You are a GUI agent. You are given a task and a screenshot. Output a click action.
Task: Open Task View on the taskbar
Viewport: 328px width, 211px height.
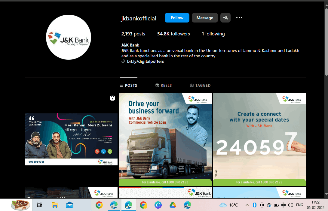click(x=40, y=205)
